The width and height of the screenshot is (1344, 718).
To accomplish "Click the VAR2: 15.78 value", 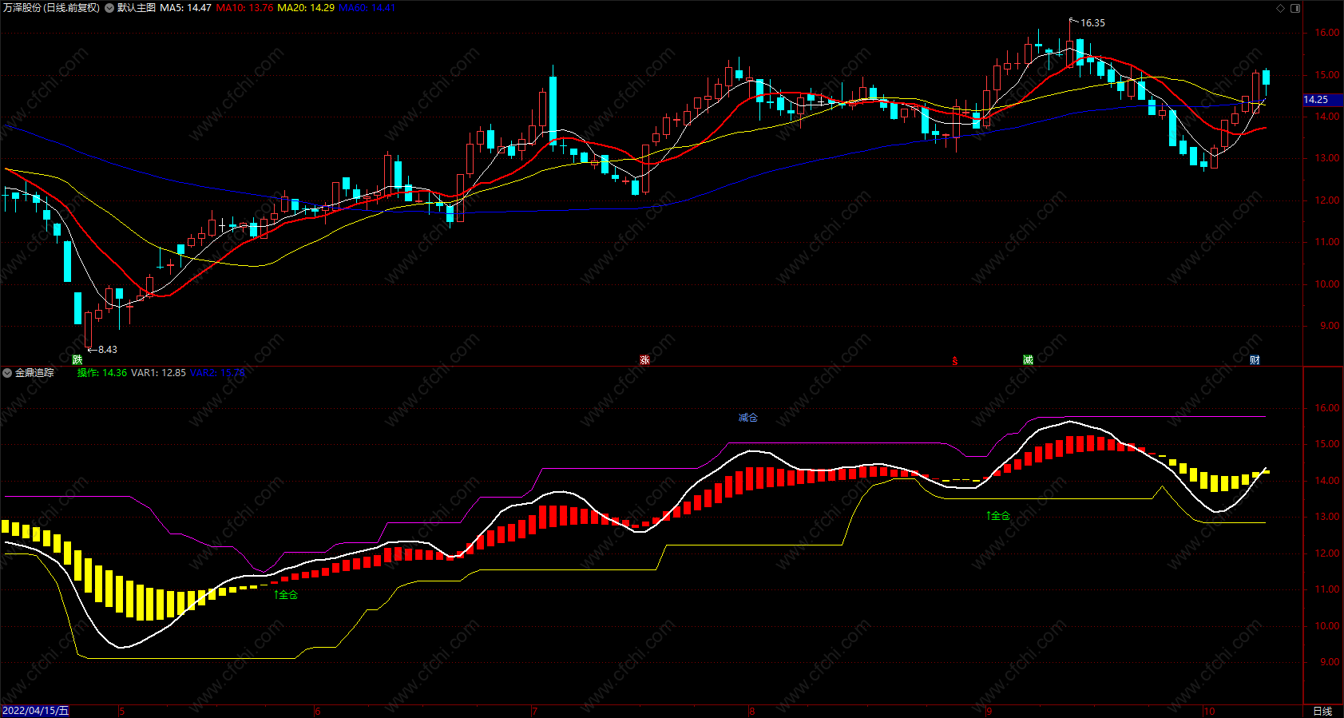I will pos(217,373).
